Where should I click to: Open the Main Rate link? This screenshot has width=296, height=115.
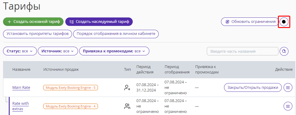click(21, 88)
